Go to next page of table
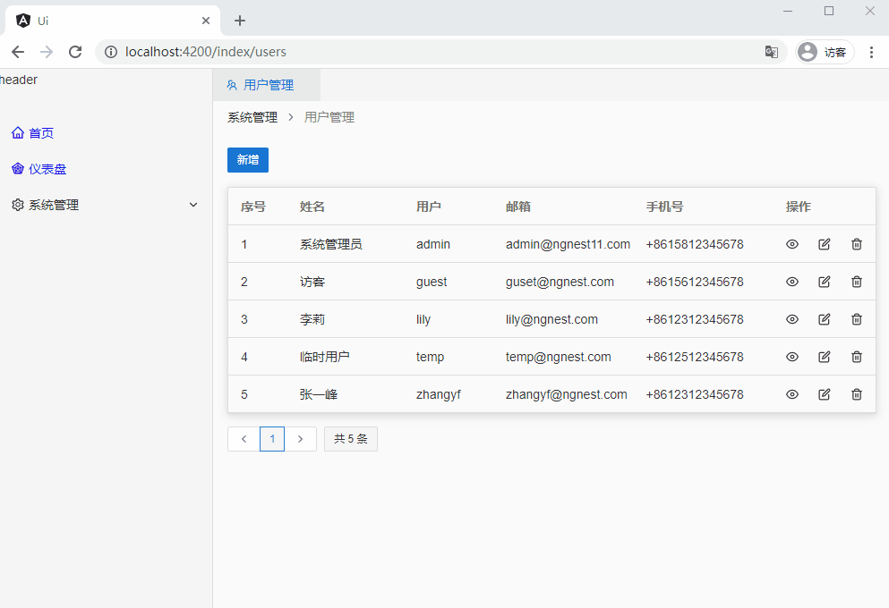The image size is (889, 608). click(300, 439)
